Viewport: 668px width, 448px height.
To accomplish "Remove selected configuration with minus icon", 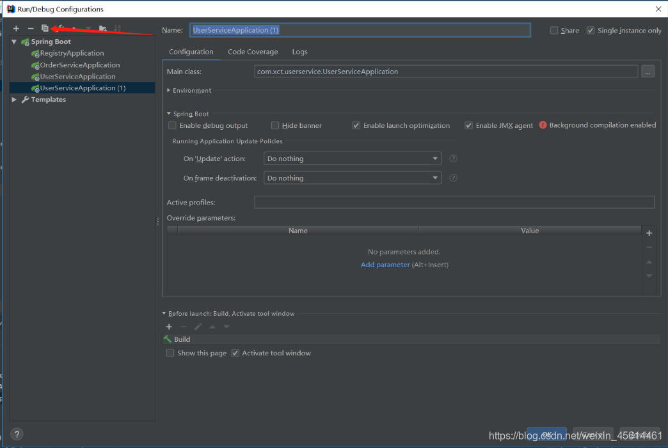I will point(31,29).
